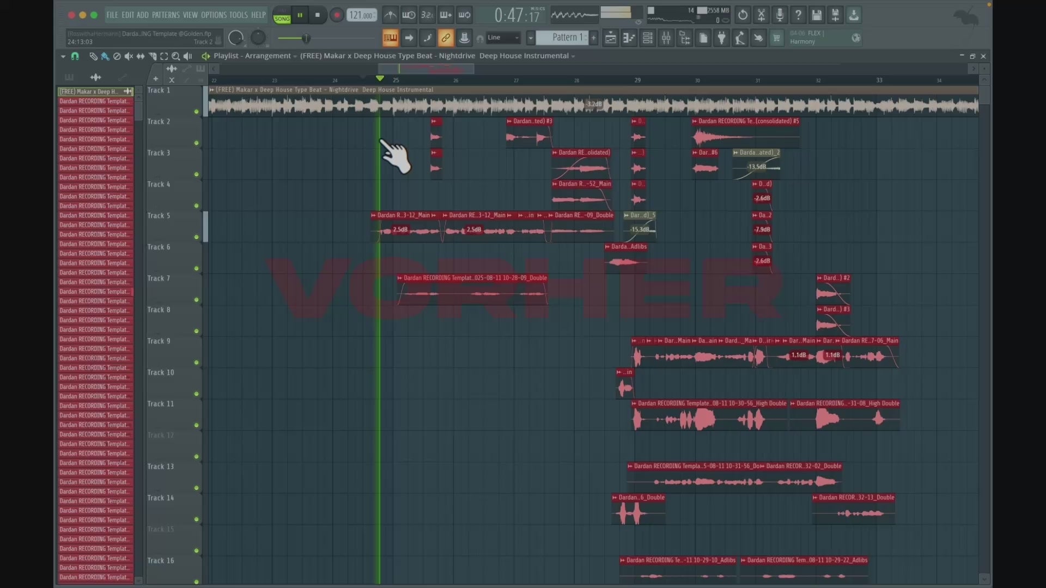The image size is (1046, 588).
Task: Click plus button next to Pattern 1
Action: (x=594, y=38)
